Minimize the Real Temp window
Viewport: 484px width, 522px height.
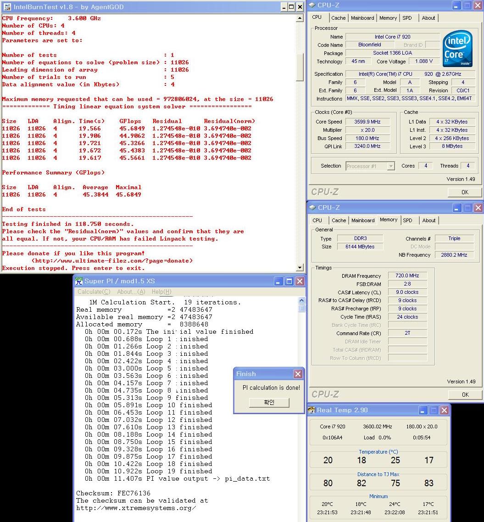pos(423,410)
